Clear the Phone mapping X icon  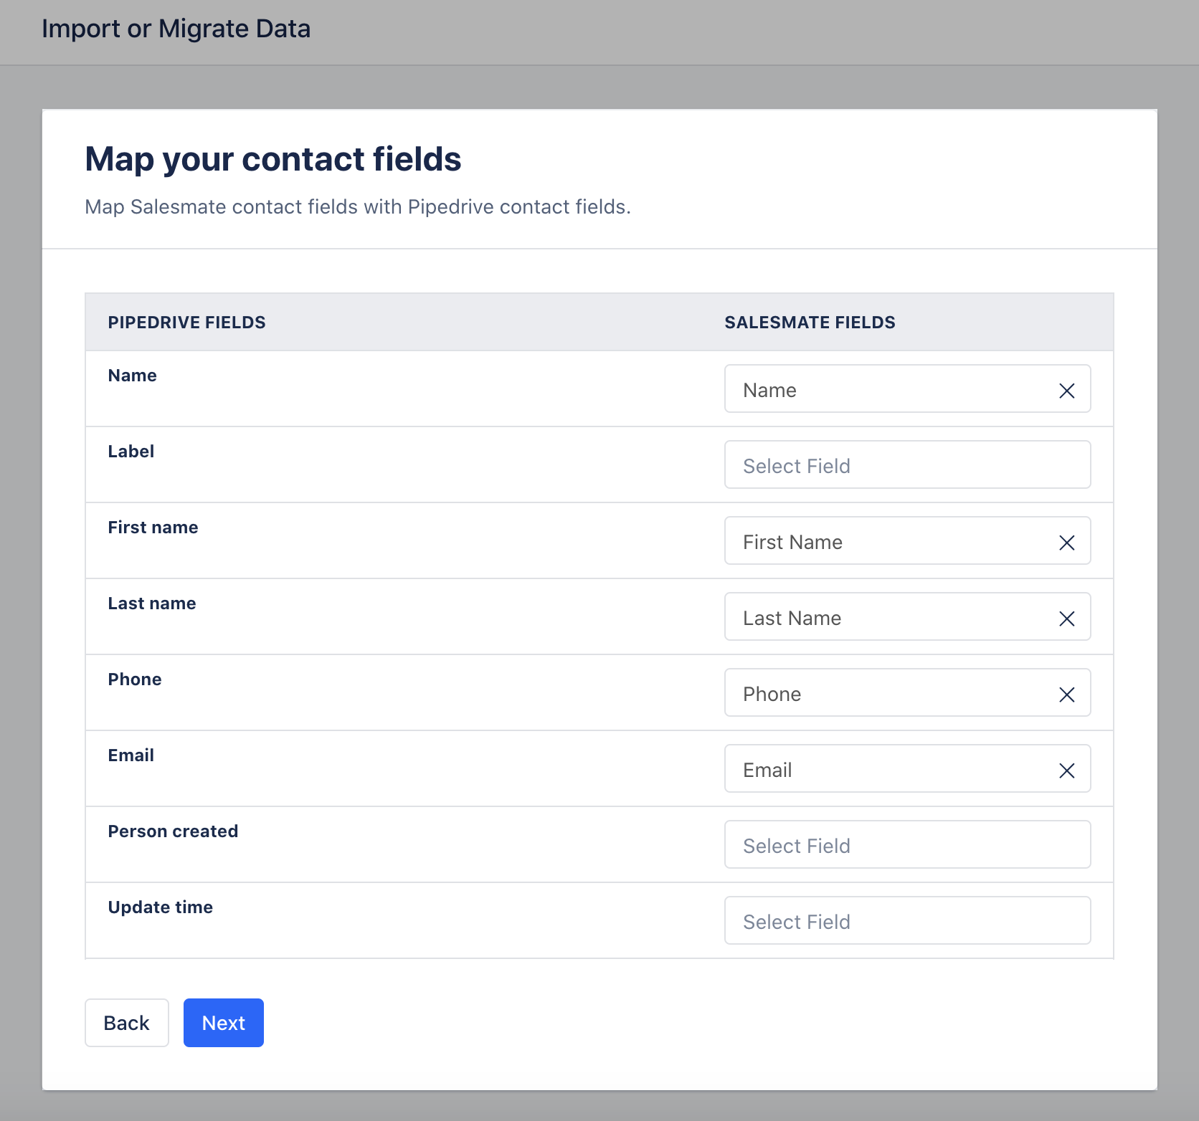tap(1066, 695)
